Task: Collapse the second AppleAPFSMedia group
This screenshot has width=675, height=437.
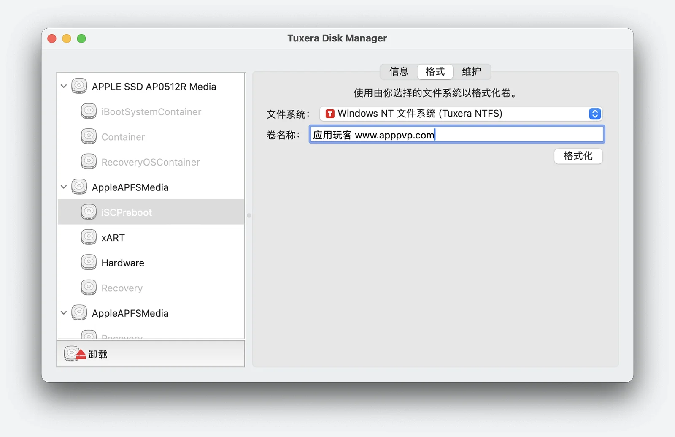Action: [x=64, y=313]
